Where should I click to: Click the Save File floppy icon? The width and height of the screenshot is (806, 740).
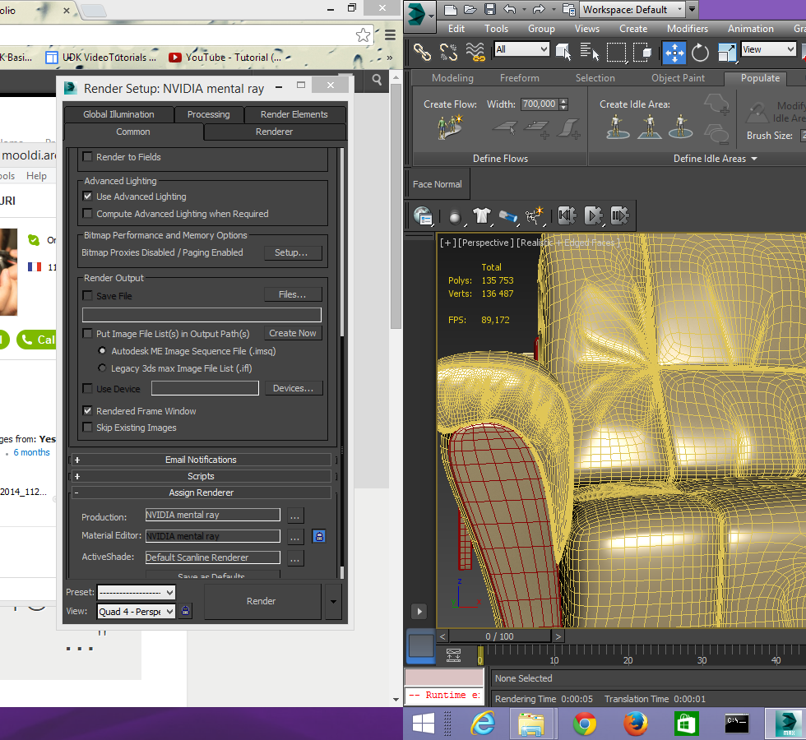(490, 9)
